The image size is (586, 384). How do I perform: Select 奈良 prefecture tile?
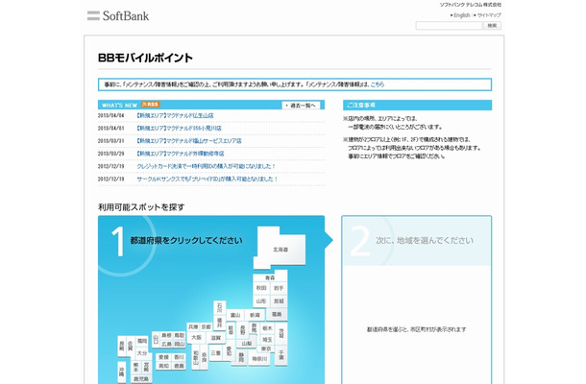pos(204,358)
